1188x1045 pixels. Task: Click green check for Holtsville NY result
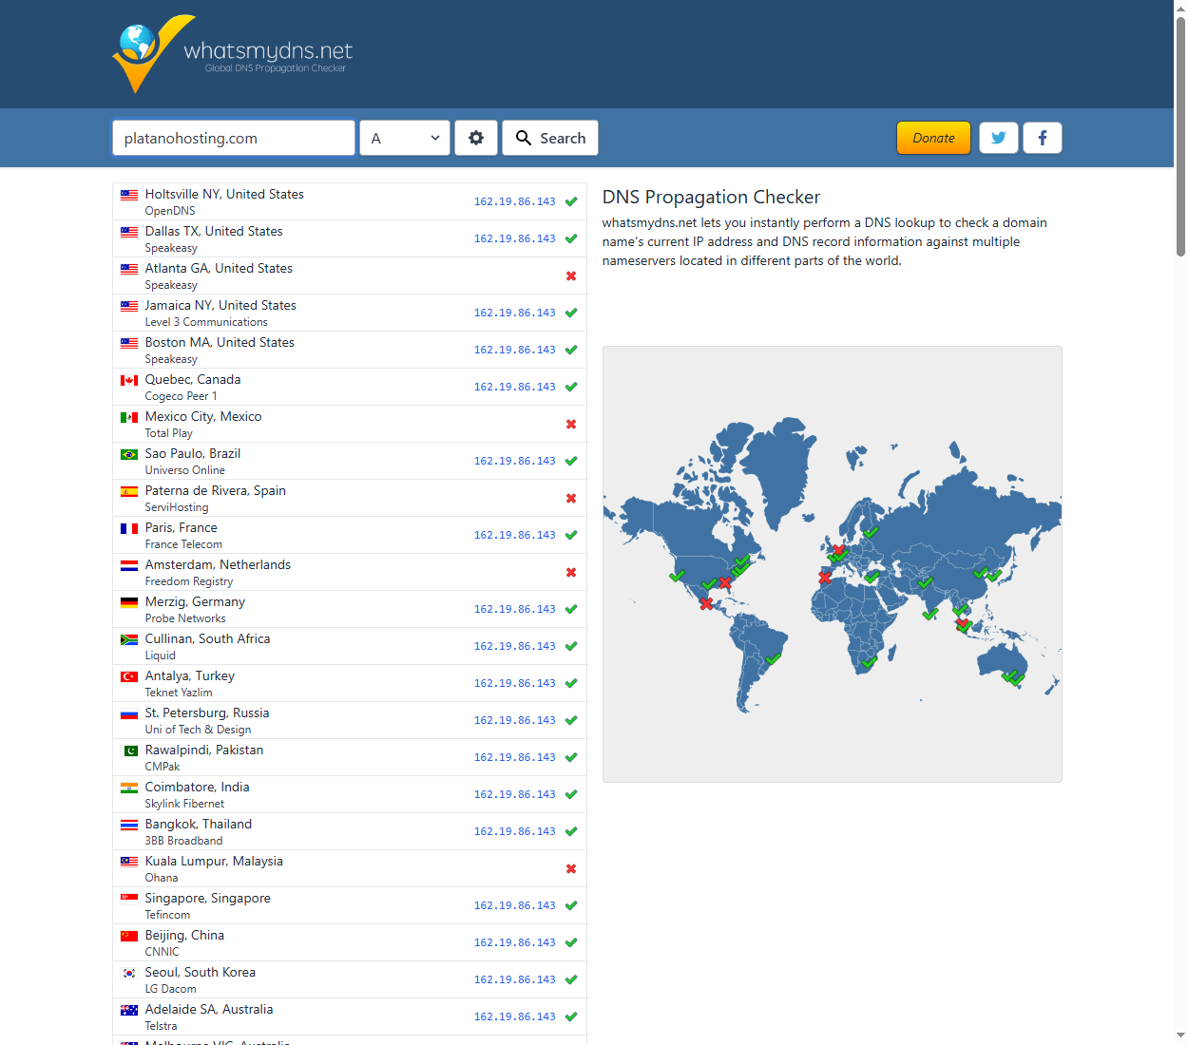tap(571, 201)
